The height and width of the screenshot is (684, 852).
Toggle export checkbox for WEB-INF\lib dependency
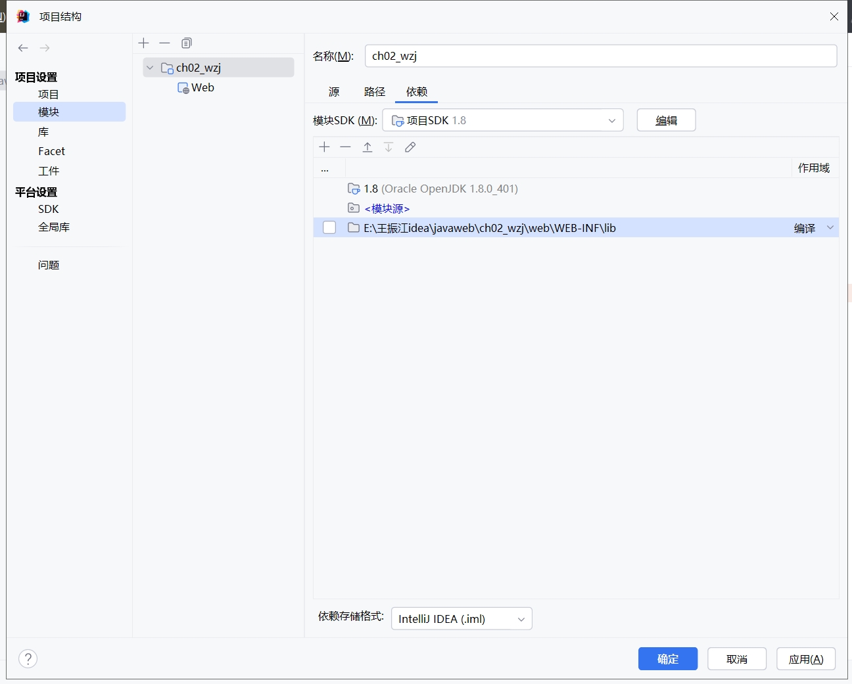click(329, 228)
